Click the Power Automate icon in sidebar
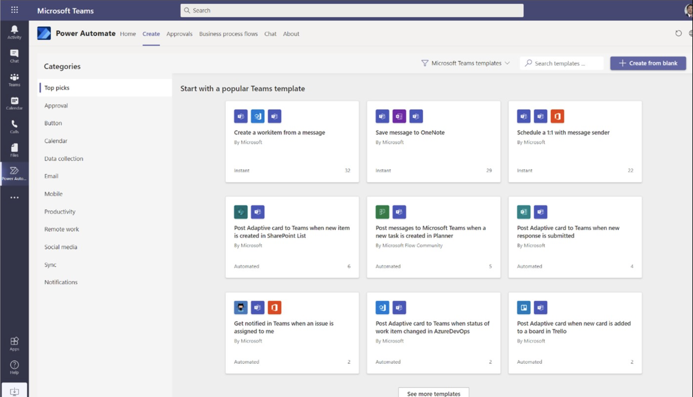 14,173
